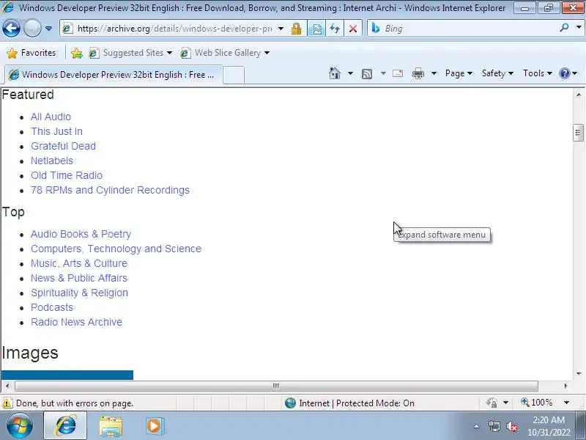The image size is (586, 440).
Task: Click the Print icon
Action: [418, 74]
